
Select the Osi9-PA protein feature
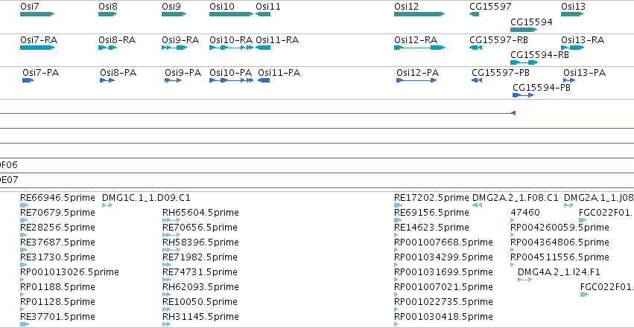click(173, 80)
